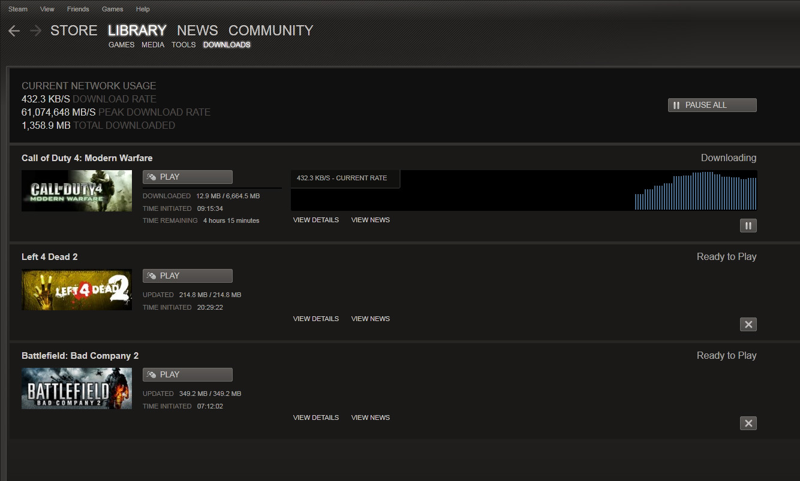The height and width of the screenshot is (481, 800).
Task: Click the Call of Duty 4: Modern Warfare title
Action: click(x=87, y=158)
